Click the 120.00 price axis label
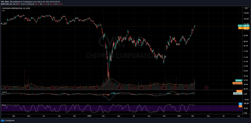Viewport: 251px width, 123px height. (246, 19)
